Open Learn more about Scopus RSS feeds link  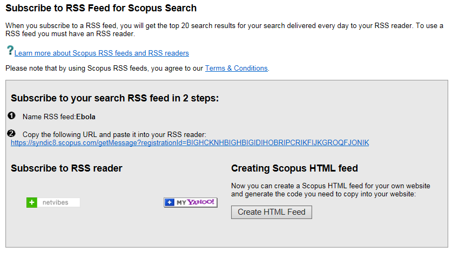coord(102,53)
